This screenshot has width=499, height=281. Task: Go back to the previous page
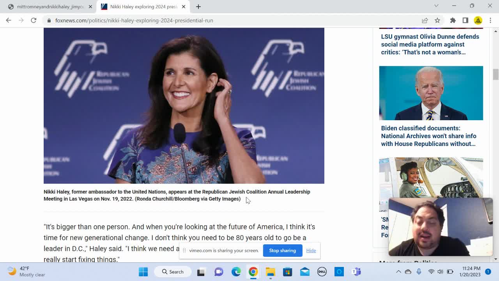click(x=9, y=20)
